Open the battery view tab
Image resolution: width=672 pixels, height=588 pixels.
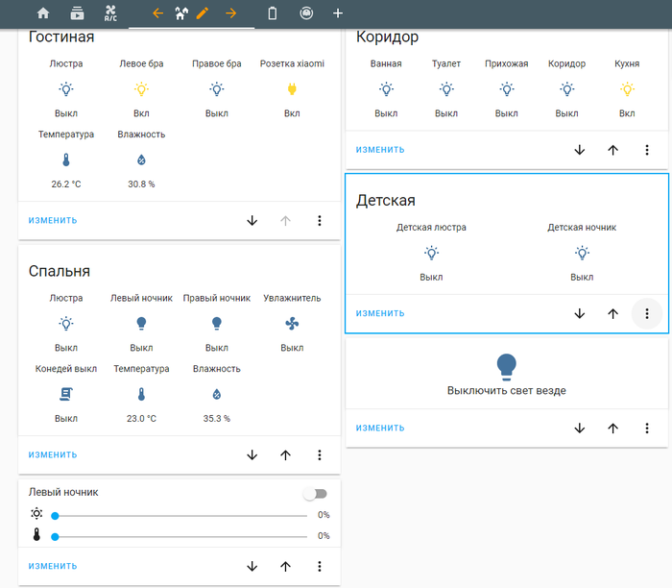click(x=272, y=13)
